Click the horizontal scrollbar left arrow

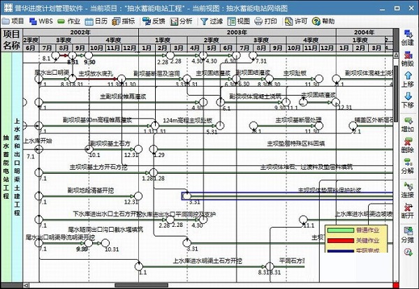tap(26, 286)
